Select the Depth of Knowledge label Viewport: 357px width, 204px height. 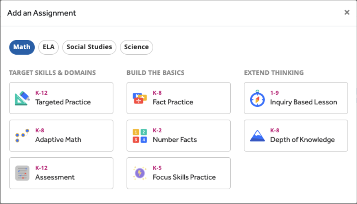click(x=302, y=140)
